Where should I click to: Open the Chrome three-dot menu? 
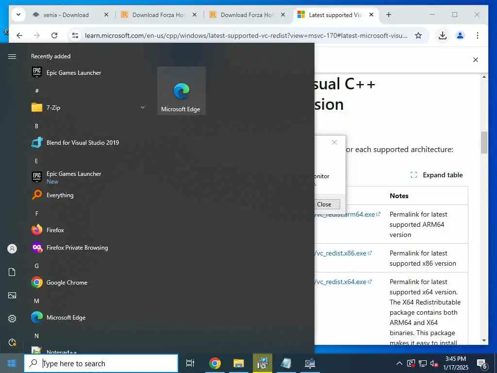pos(478,35)
